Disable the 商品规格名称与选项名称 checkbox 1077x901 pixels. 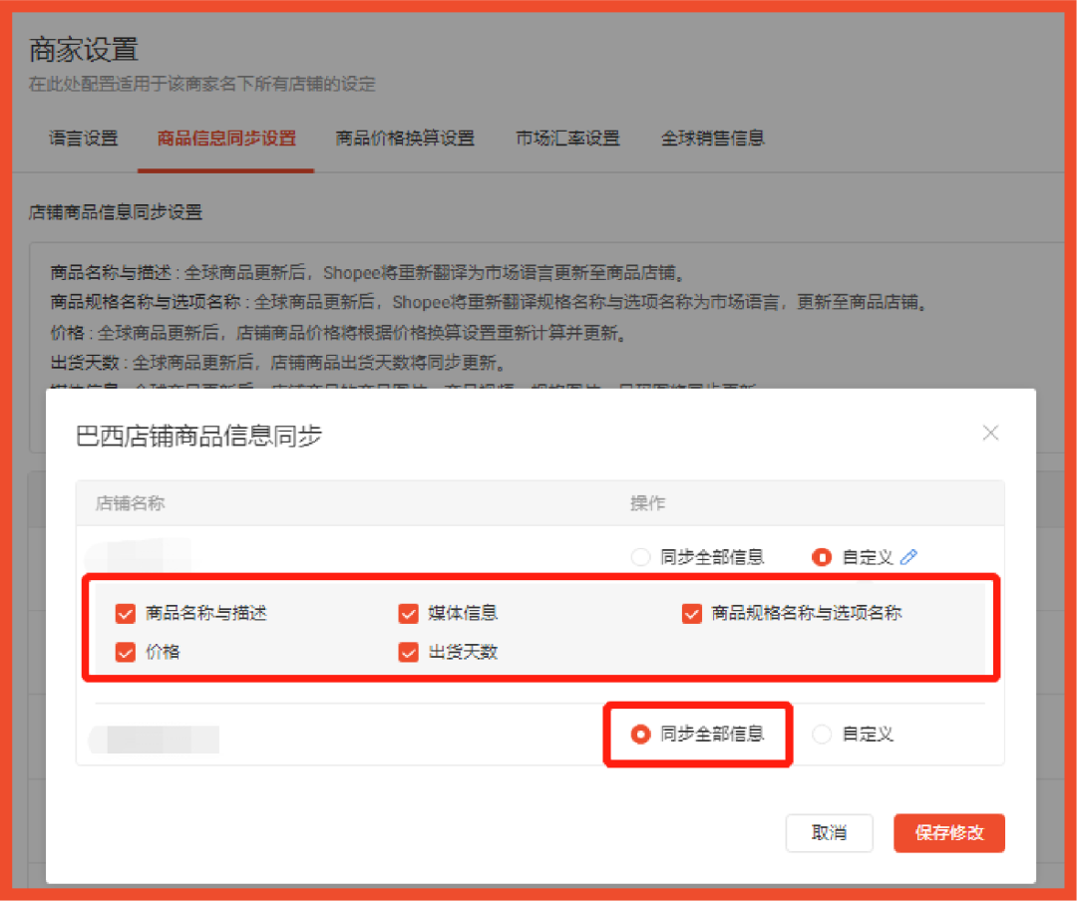[692, 613]
